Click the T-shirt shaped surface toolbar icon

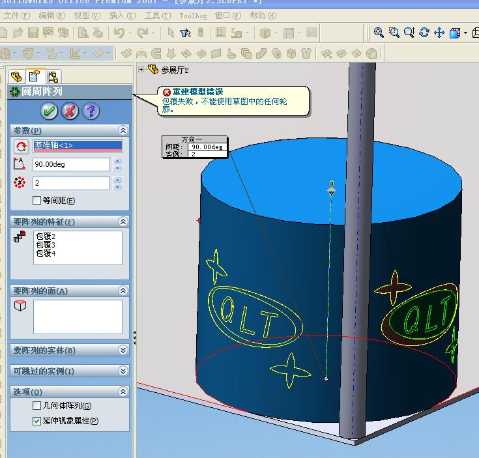(x=306, y=53)
